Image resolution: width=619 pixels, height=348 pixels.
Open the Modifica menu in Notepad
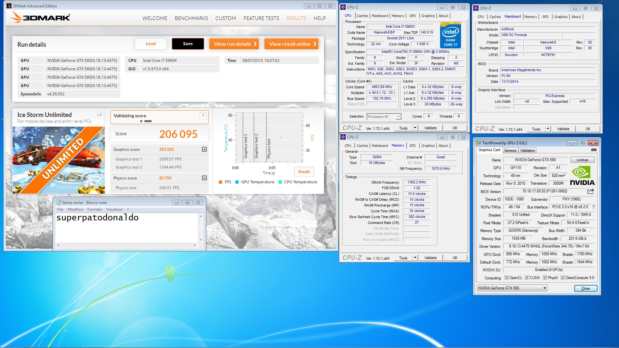point(75,209)
